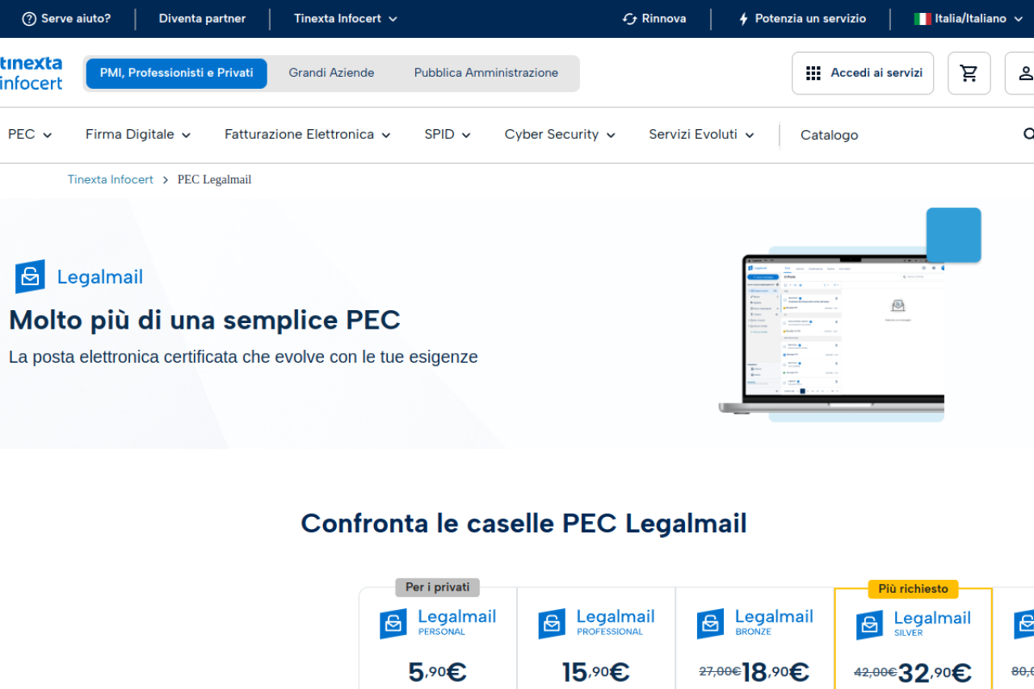Image resolution: width=1034 pixels, height=689 pixels.
Task: Switch to Pubblica Amministrazione segment
Action: pos(485,73)
